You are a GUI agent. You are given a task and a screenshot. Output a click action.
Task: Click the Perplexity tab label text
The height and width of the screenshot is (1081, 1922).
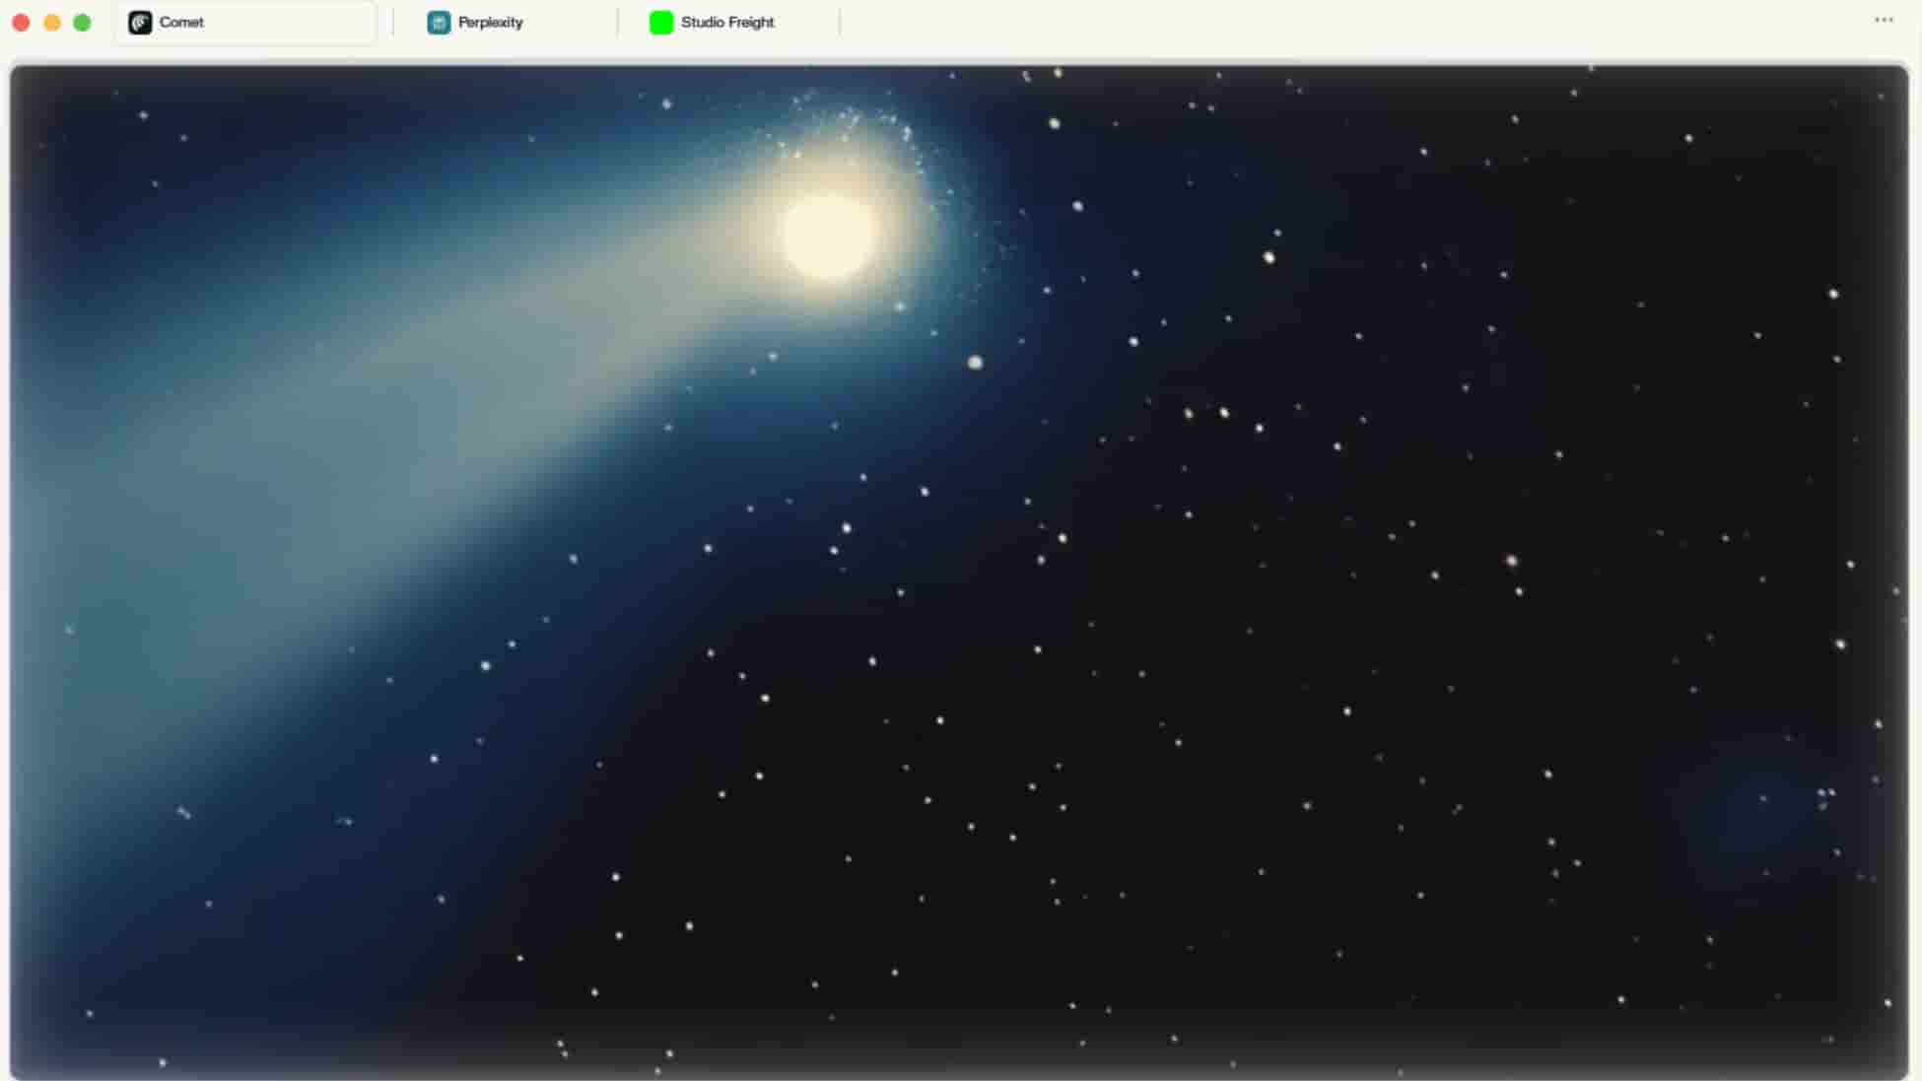[x=490, y=22]
